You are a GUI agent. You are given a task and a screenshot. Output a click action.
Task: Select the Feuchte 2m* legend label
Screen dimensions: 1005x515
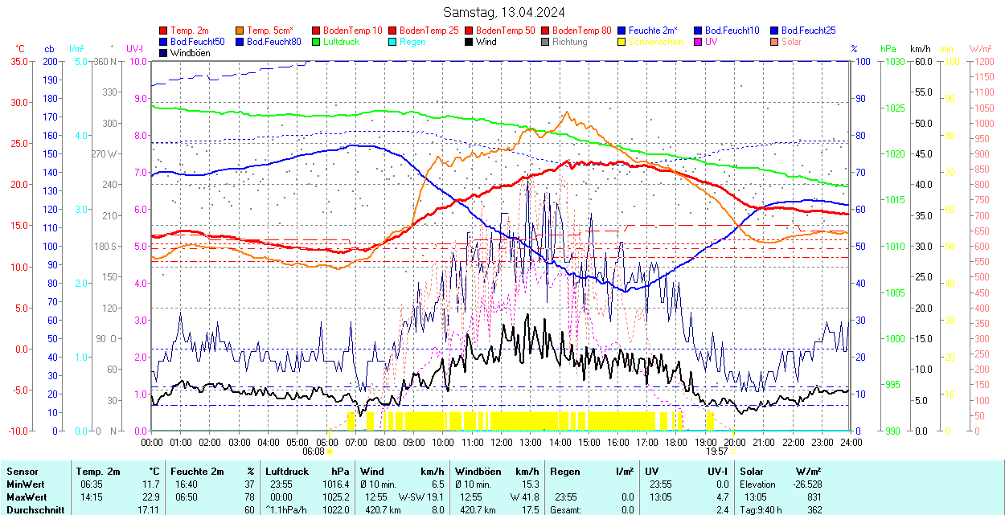[653, 31]
